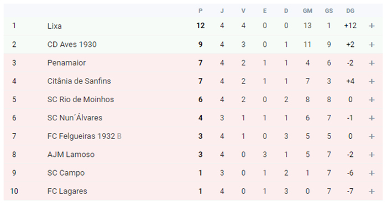Viewport: 387px width, 206px height.
Task: Click the plus icon for SC Nun´Álvares
Action: point(372,118)
